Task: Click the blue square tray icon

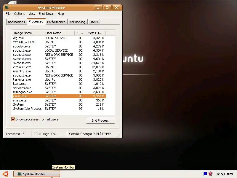Action: (205, 174)
